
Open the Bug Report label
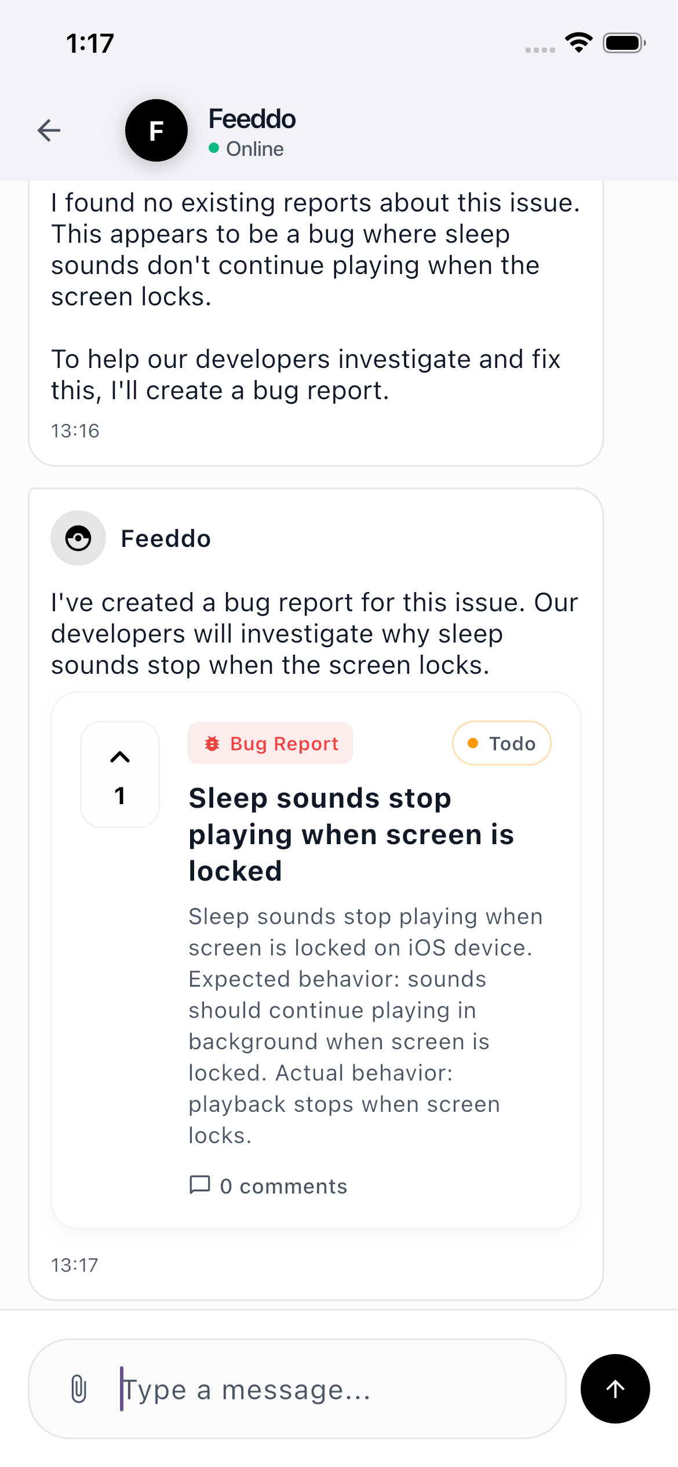tap(270, 743)
